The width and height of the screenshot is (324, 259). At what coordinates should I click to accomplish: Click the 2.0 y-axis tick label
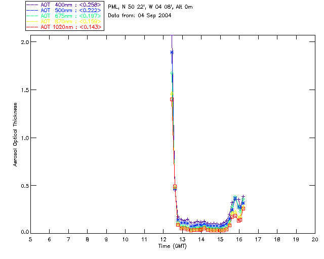[24, 42]
